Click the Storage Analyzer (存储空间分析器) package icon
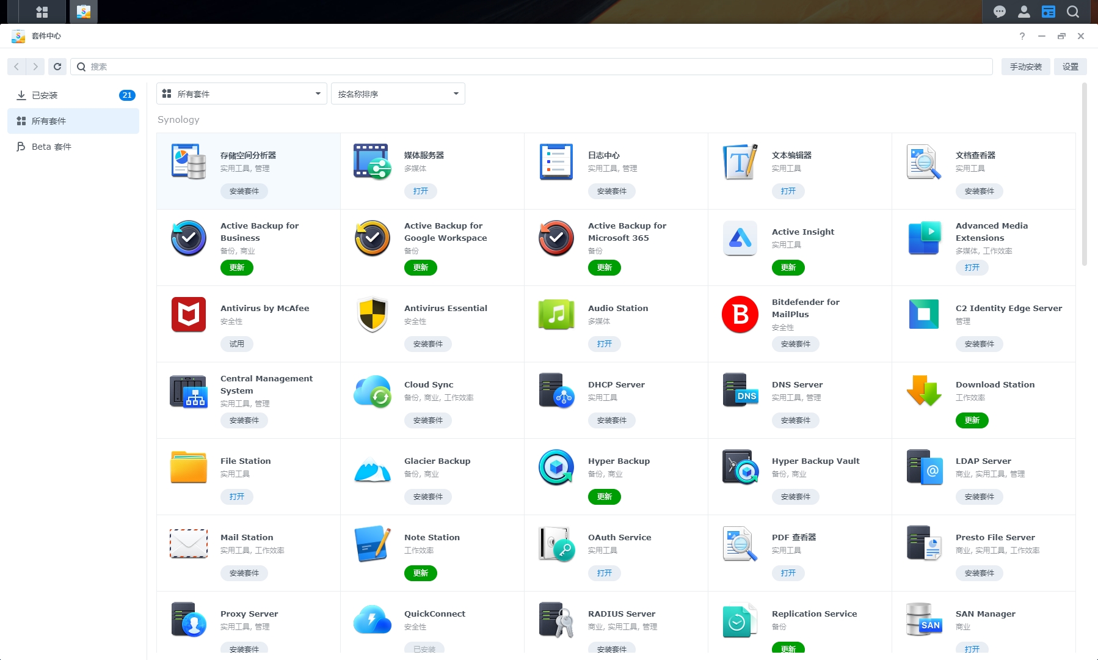The height and width of the screenshot is (660, 1098). [189, 162]
